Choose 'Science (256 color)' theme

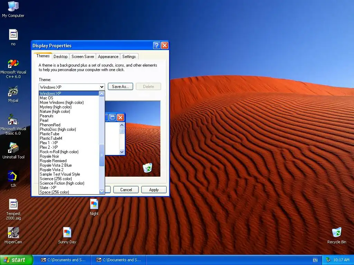click(x=69, y=179)
